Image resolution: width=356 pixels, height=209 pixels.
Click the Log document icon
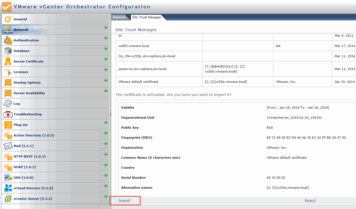(x=8, y=104)
